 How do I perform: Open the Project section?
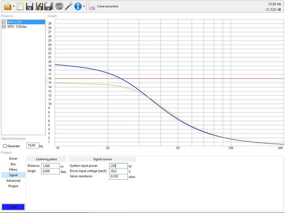click(13, 186)
